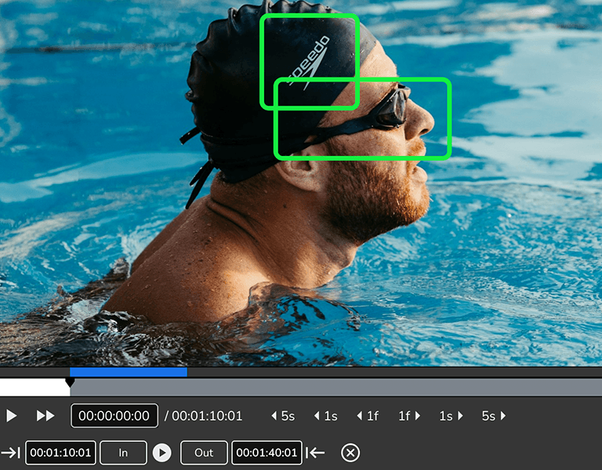Skip forward 1 second
This screenshot has height=470, width=602.
coord(451,416)
